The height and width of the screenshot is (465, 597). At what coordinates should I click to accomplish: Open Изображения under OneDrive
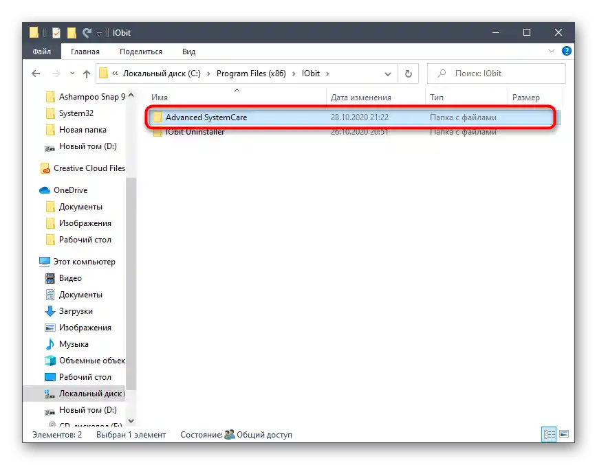(x=85, y=223)
